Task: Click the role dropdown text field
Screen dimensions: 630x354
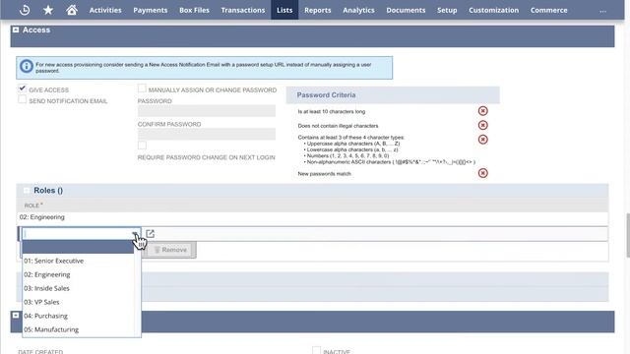Action: (x=77, y=234)
